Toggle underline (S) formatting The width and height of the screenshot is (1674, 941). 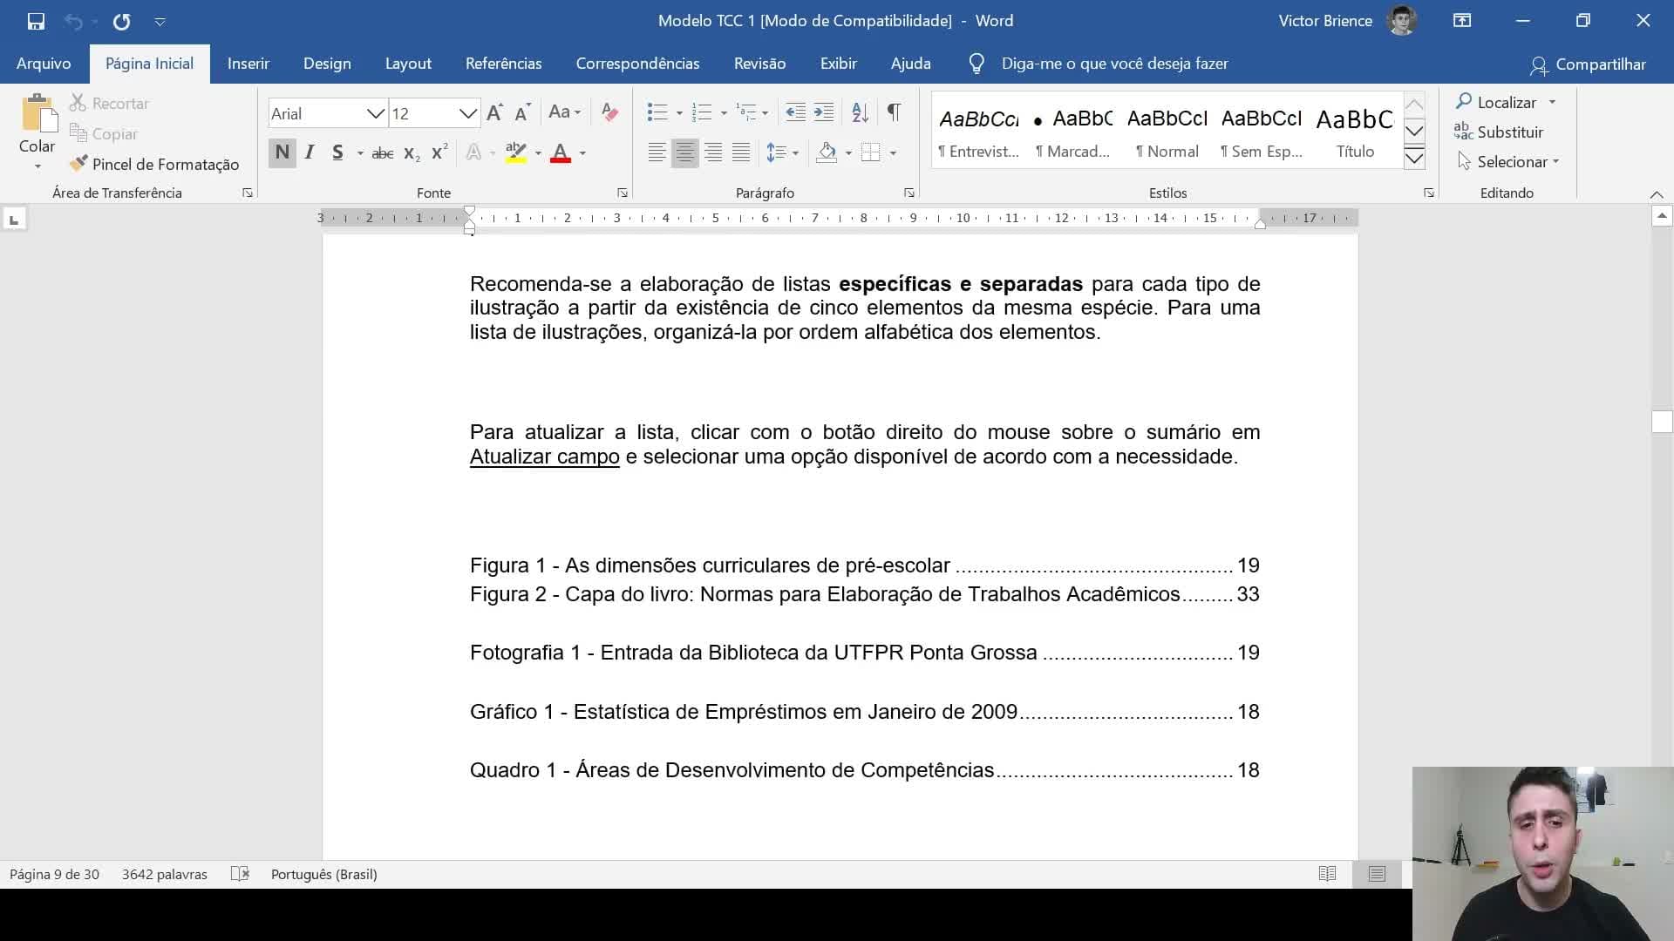click(x=337, y=152)
